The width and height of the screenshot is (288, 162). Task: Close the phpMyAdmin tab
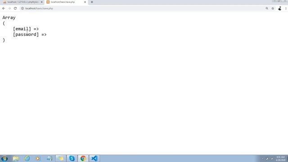click(41, 2)
